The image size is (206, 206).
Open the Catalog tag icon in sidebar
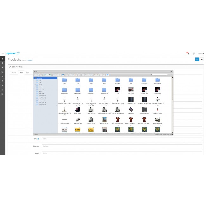point(3,63)
